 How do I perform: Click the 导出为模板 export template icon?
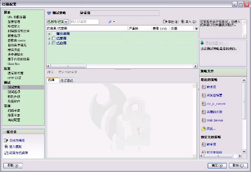[x=6, y=140]
